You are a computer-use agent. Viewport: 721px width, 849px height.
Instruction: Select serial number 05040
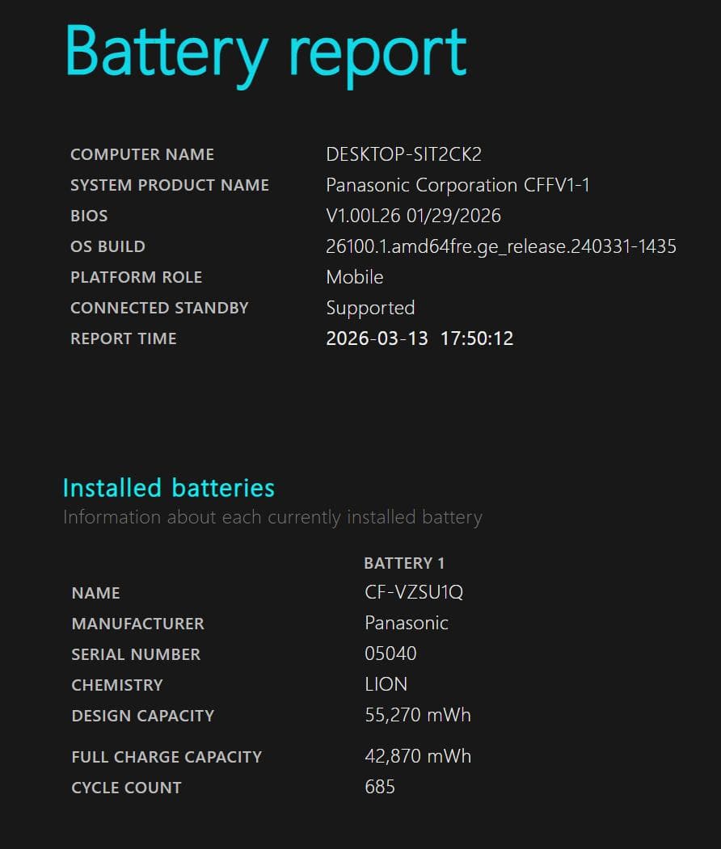(x=390, y=654)
